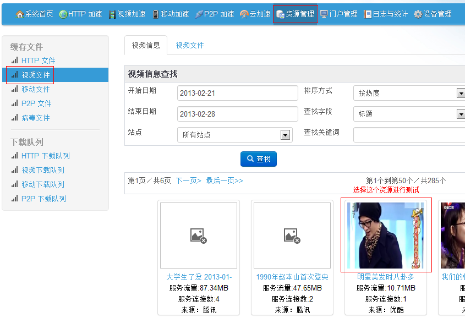Viewport: 465px width, 323px height.
Task: Jump to 最后一页 link
Action: coord(225,180)
